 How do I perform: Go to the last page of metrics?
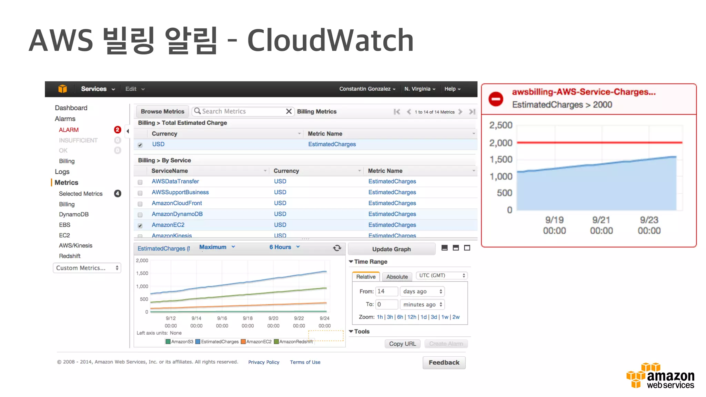tap(472, 112)
